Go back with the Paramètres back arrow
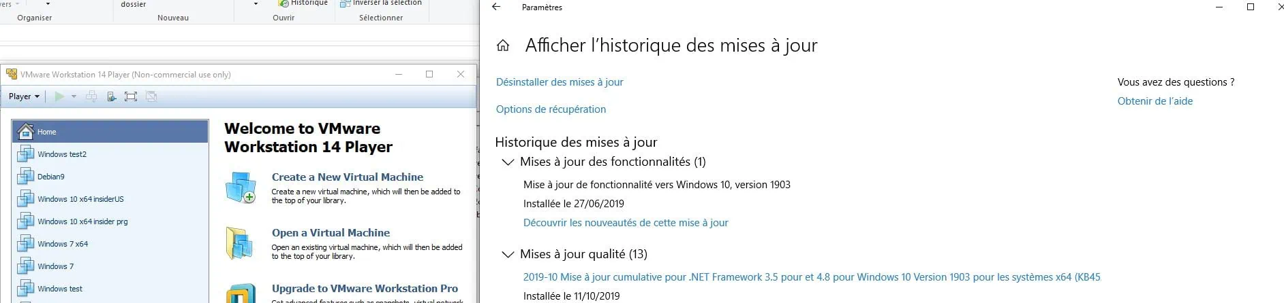The width and height of the screenshot is (1284, 303). coord(496,7)
